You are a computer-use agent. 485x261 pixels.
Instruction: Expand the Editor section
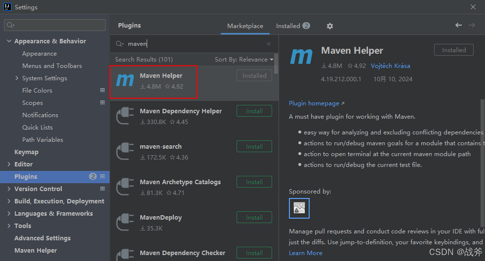pos(9,164)
